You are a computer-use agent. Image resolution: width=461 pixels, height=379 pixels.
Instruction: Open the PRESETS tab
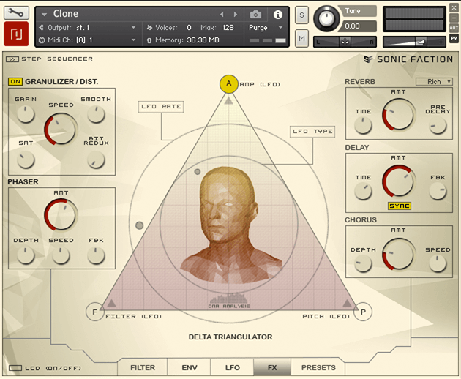tap(318, 367)
